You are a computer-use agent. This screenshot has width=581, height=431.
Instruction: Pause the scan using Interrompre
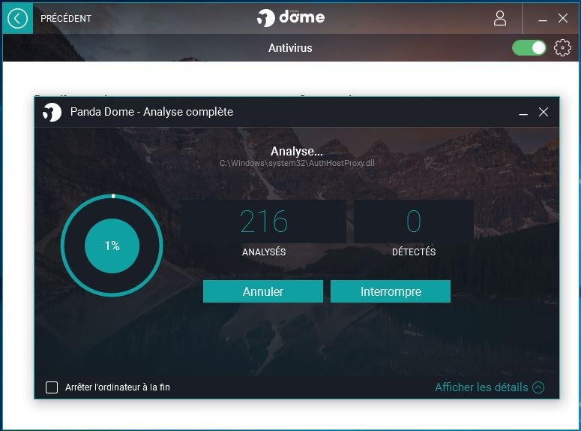[391, 291]
